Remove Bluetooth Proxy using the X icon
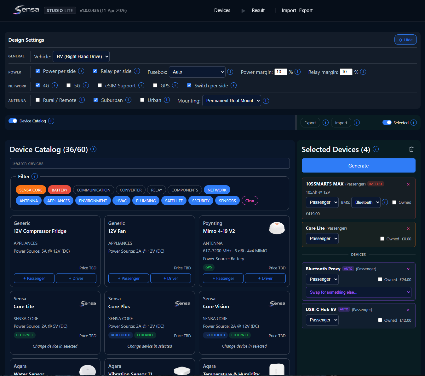The height and width of the screenshot is (376, 425). (x=408, y=269)
